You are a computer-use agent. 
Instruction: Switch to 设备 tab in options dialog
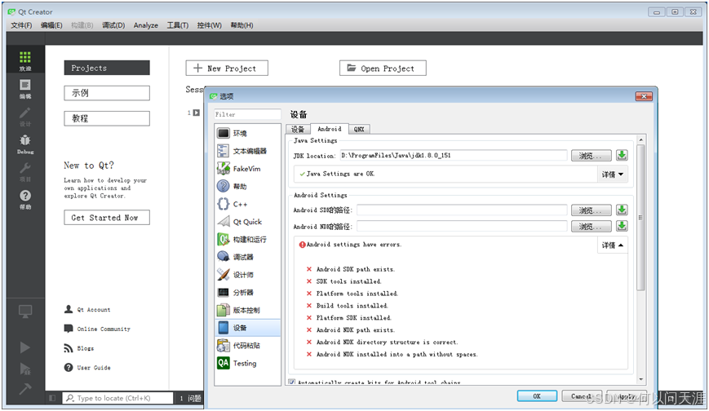(x=298, y=130)
